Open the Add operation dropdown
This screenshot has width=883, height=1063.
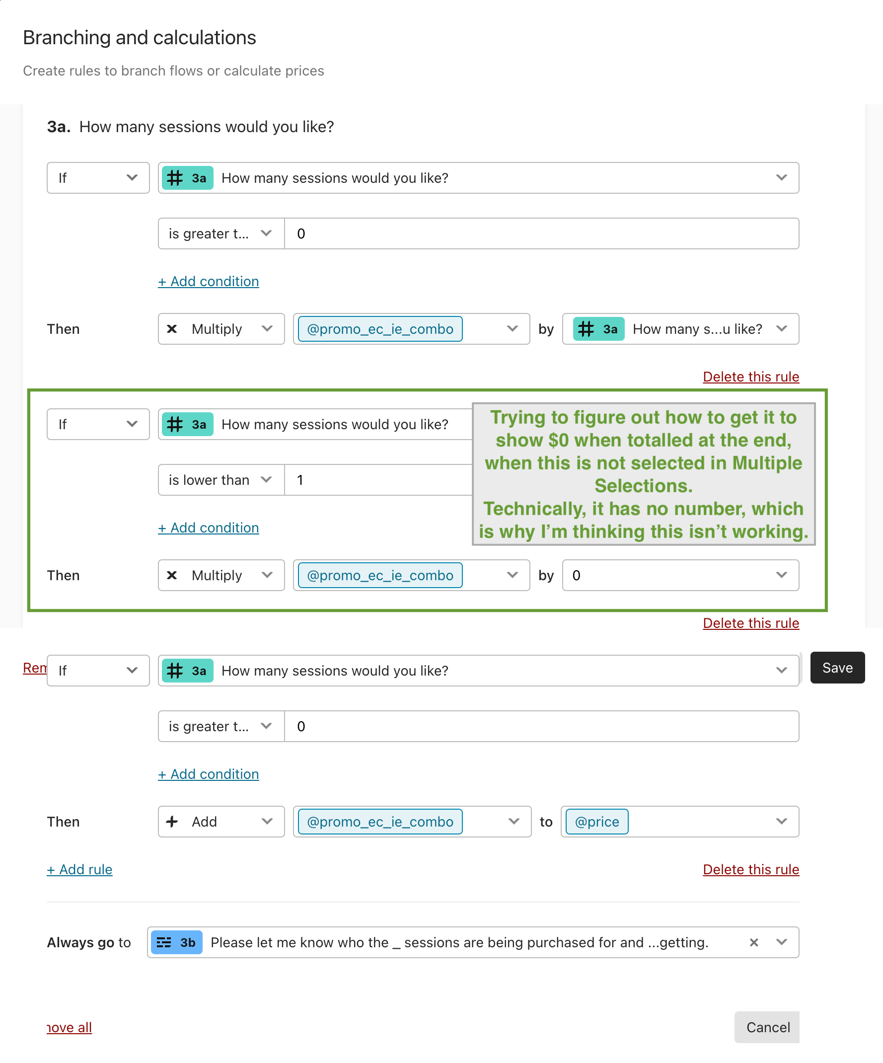(x=221, y=822)
